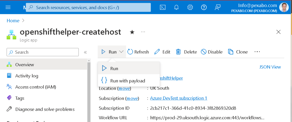Viewport: 292px width, 122px height.
Task: Open toolbar overflow ellipsis menu
Action: click(257, 52)
